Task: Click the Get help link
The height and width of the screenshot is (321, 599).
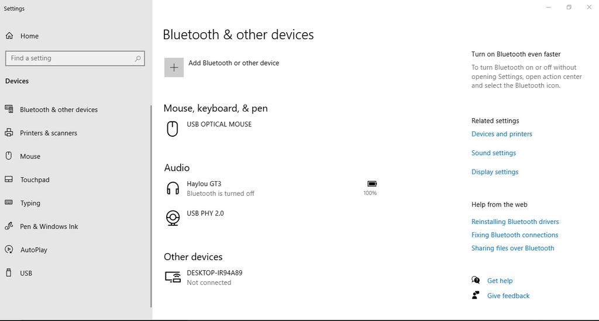Action: click(x=500, y=281)
